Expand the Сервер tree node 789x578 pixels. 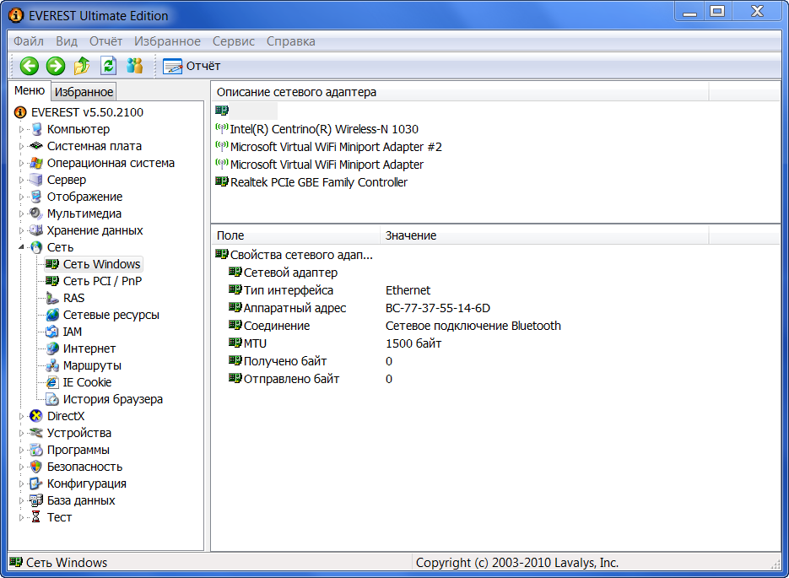coord(21,180)
